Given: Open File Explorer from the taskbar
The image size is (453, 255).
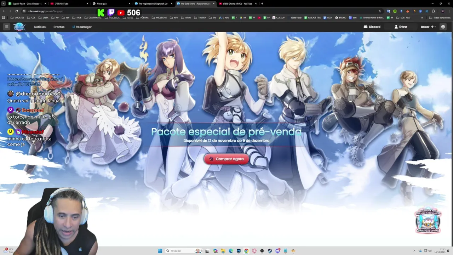Looking at the screenshot, I should (x=223, y=251).
